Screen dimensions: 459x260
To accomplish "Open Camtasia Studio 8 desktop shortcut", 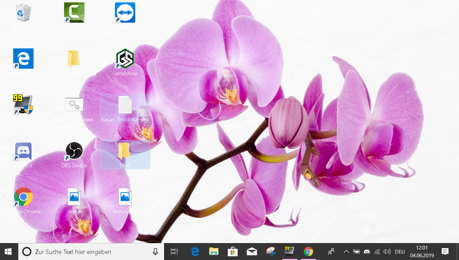I will point(74,14).
